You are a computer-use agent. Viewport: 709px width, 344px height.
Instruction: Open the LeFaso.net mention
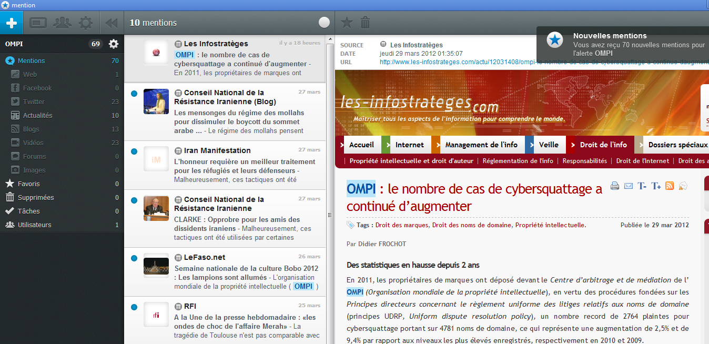(225, 272)
